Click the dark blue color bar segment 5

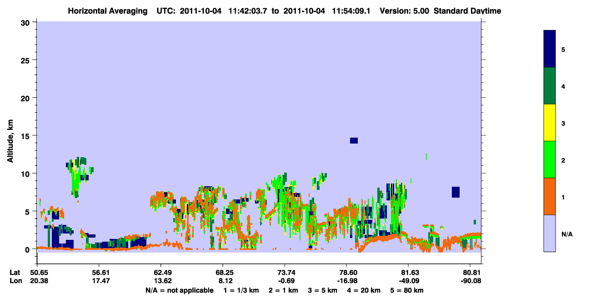(x=550, y=49)
